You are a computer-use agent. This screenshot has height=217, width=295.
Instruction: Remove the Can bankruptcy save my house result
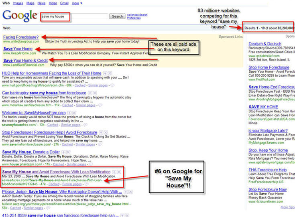[95, 93]
